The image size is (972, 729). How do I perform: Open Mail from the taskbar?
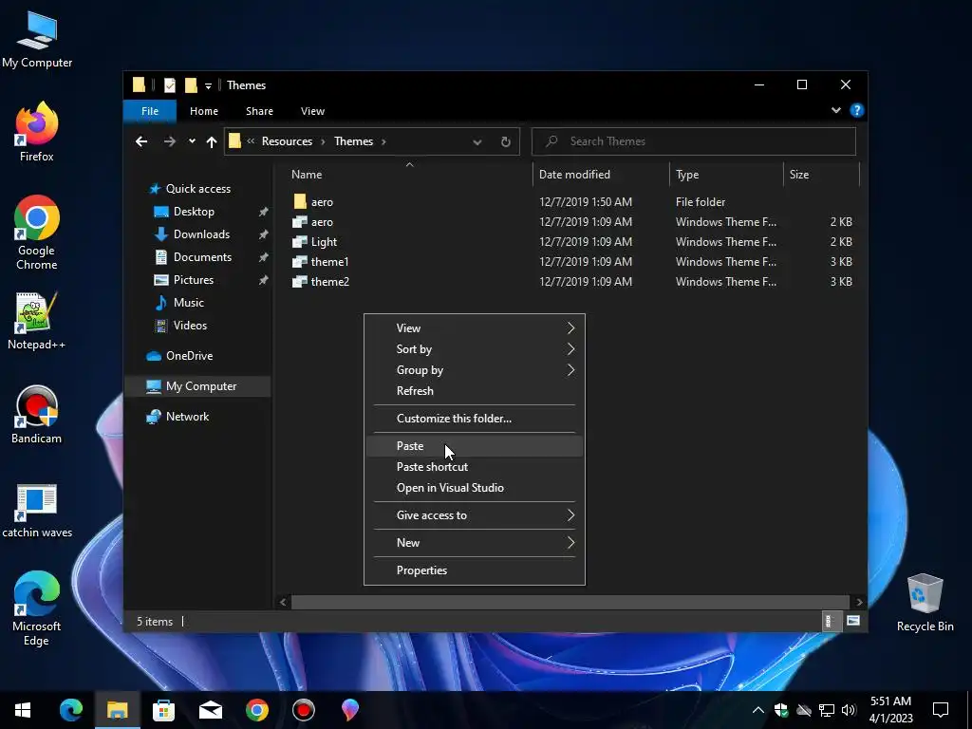(x=210, y=710)
